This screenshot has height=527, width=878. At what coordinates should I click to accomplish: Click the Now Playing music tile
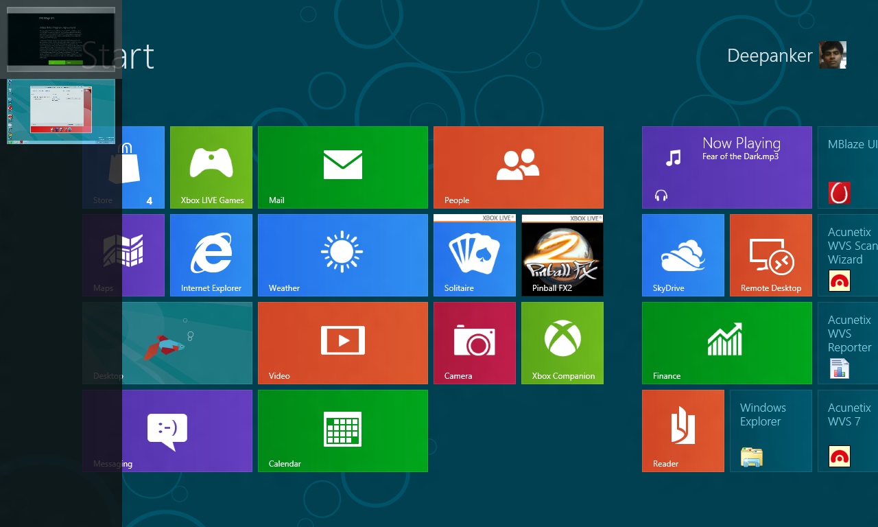[727, 167]
